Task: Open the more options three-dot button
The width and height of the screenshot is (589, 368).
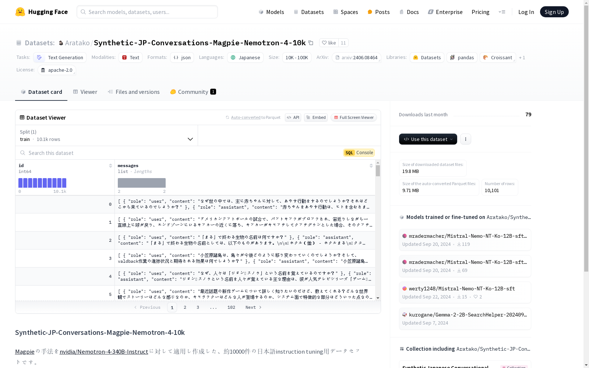Action: 466,139
